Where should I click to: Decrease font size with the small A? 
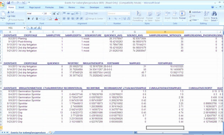[x=58, y=13]
